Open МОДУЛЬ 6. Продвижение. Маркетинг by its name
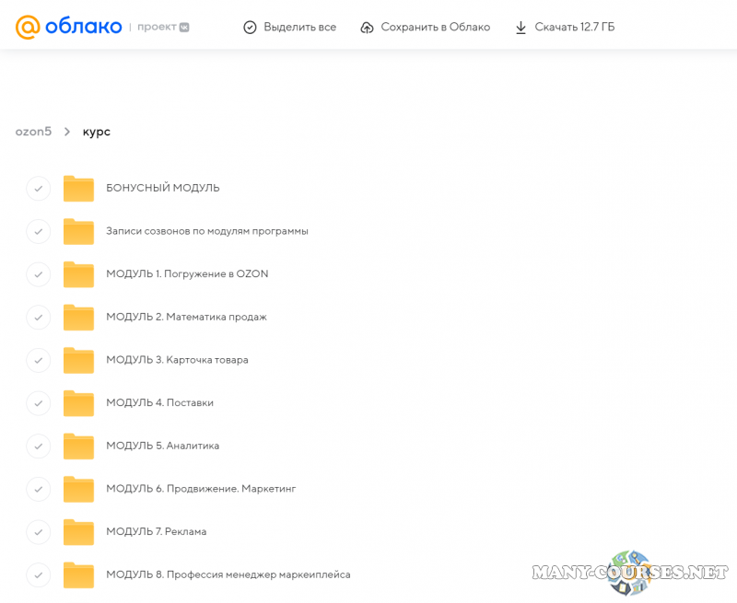The width and height of the screenshot is (737, 603). click(201, 489)
